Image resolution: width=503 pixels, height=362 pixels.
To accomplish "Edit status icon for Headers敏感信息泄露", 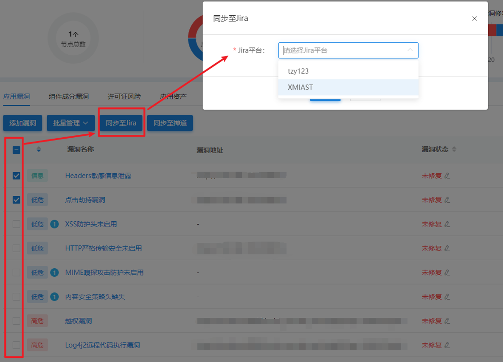I will coord(447,175).
